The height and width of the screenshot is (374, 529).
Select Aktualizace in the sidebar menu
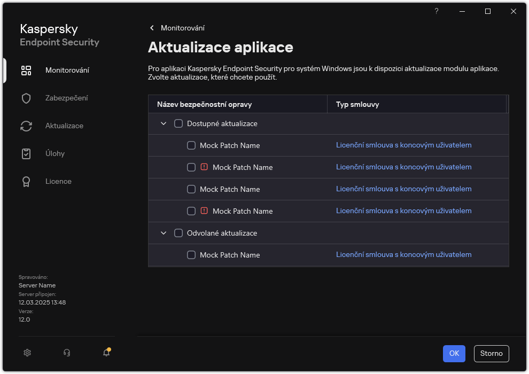(x=64, y=126)
